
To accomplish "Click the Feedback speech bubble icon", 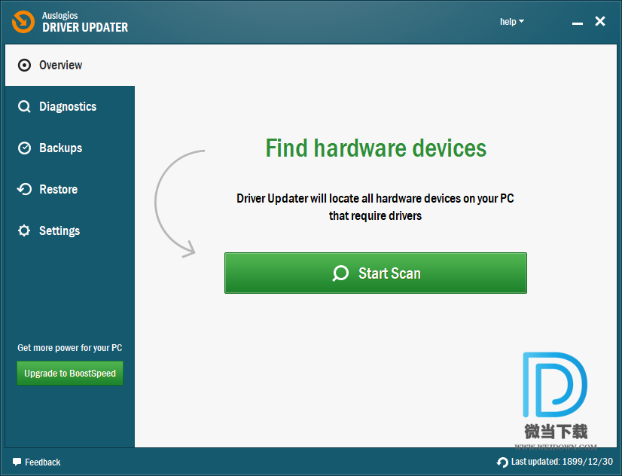I will point(17,462).
